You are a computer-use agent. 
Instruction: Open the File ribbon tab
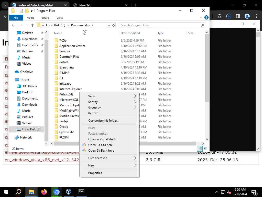16,18
